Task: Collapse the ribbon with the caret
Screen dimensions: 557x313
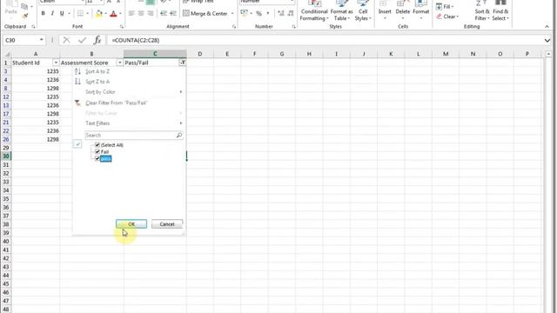Action: (x=547, y=27)
